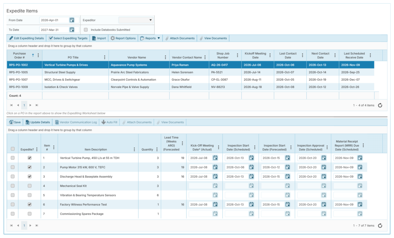394x238 pixels.
Task: Go to last page in worksheet grid
Action: pyautogui.click(x=37, y=225)
